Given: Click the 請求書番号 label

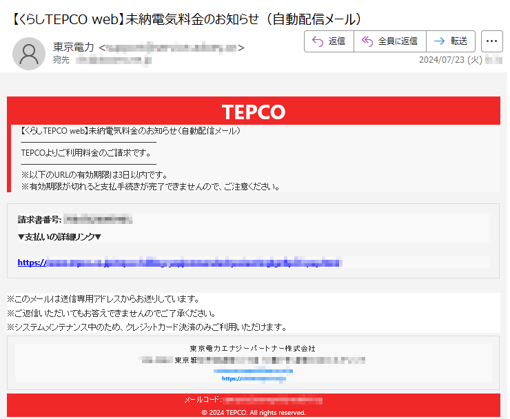Looking at the screenshot, I should [39, 220].
